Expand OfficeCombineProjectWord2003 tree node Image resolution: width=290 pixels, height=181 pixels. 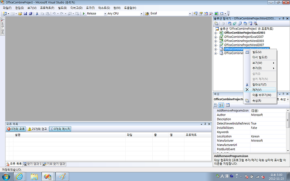215,41
